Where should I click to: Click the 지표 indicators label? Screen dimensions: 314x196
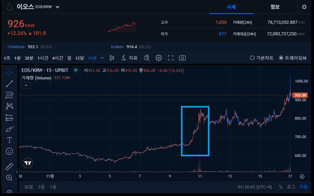tap(133, 58)
